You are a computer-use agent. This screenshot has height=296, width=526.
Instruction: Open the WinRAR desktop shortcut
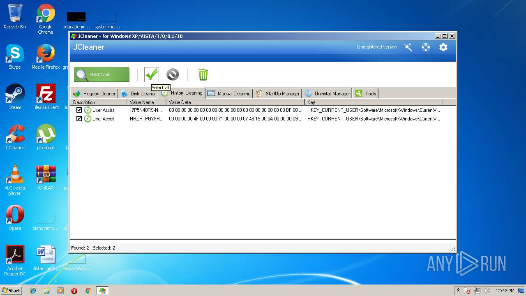46,178
